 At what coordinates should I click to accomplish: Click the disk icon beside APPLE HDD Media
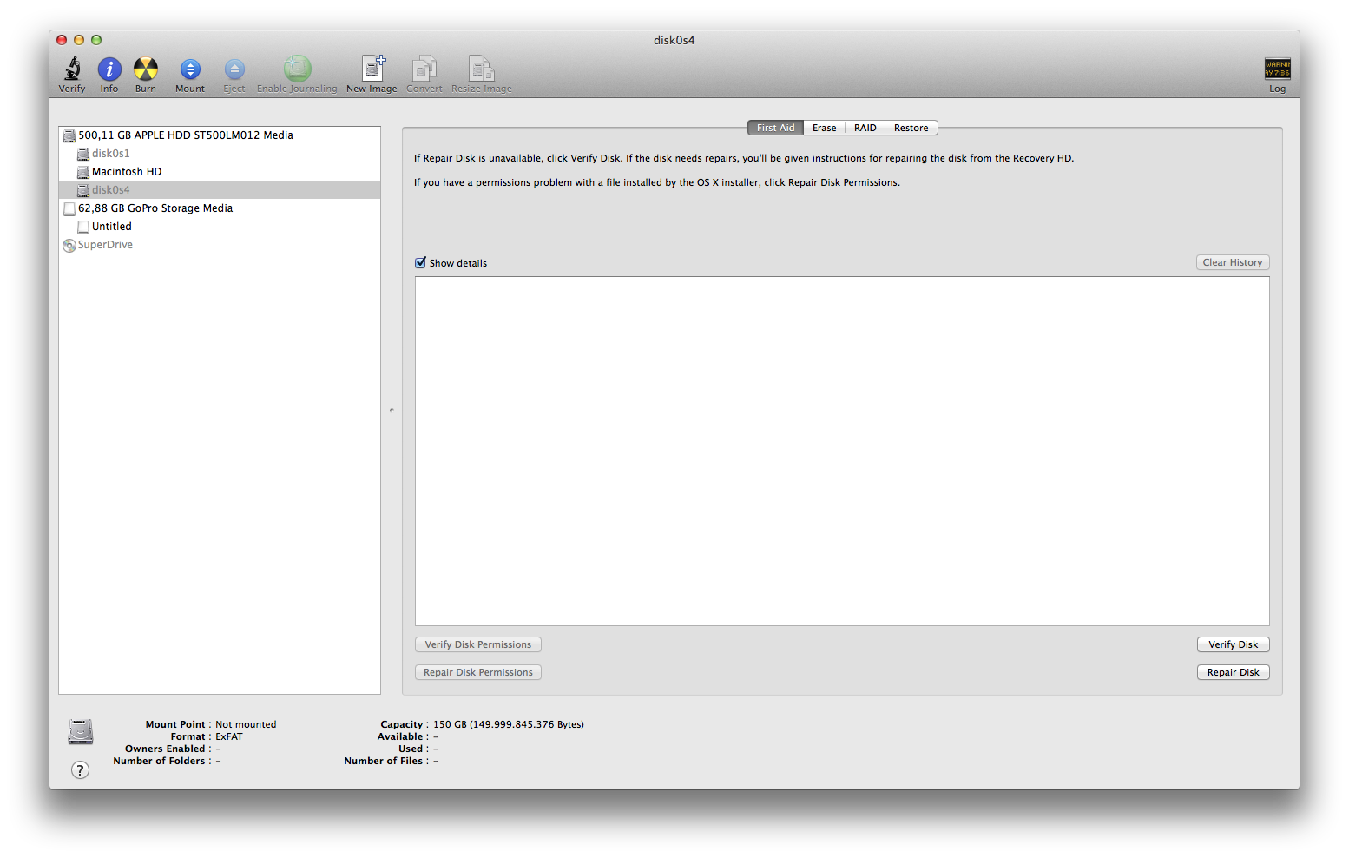pos(69,135)
